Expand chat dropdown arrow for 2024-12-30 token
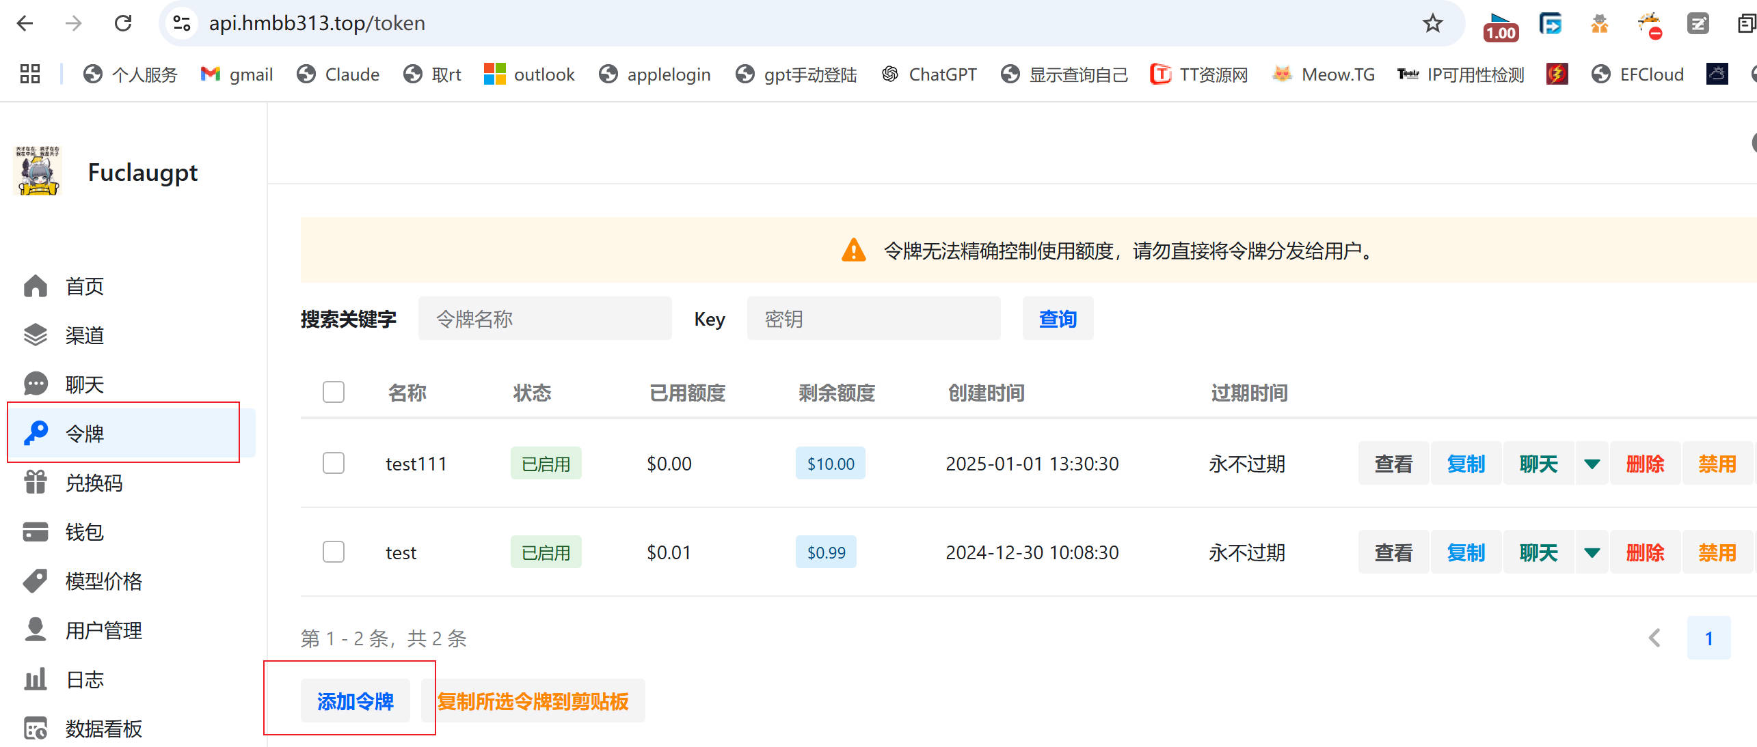1757x747 pixels. 1592,552
